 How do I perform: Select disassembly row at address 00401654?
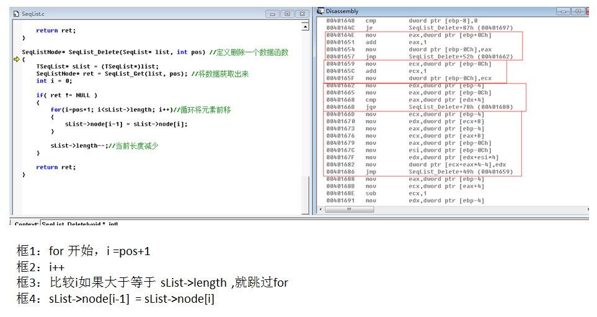409,50
